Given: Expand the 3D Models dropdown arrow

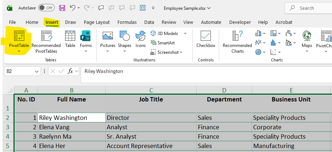Looking at the screenshot, I should coord(185,34).
